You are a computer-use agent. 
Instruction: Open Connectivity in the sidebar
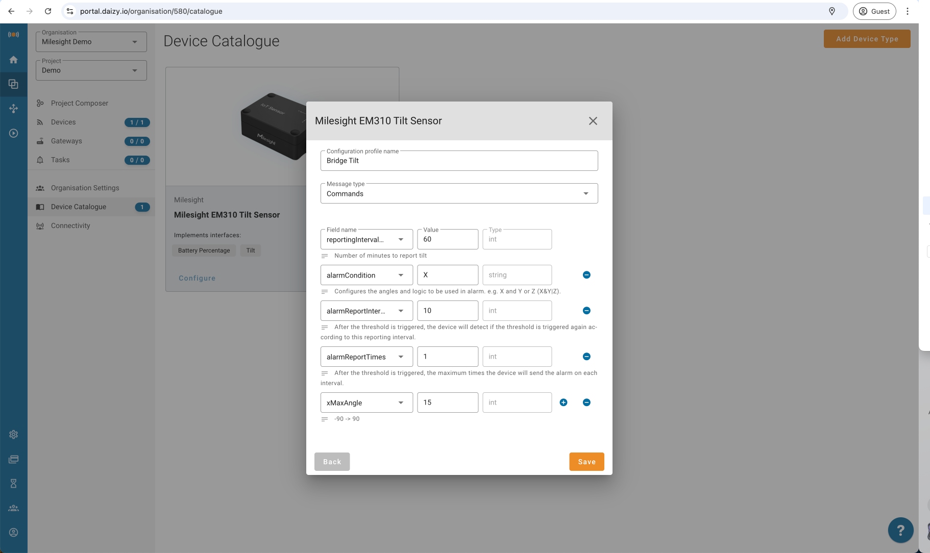pos(91,225)
